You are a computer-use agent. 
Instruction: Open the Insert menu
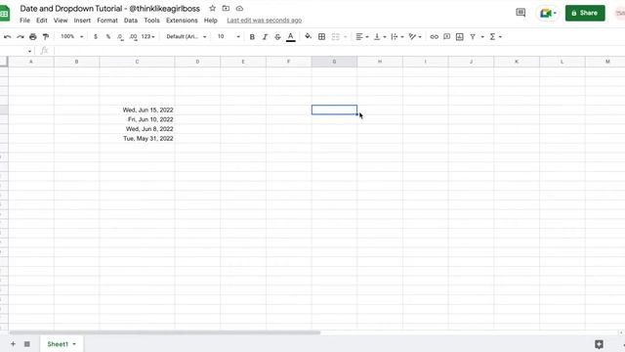pyautogui.click(x=82, y=21)
